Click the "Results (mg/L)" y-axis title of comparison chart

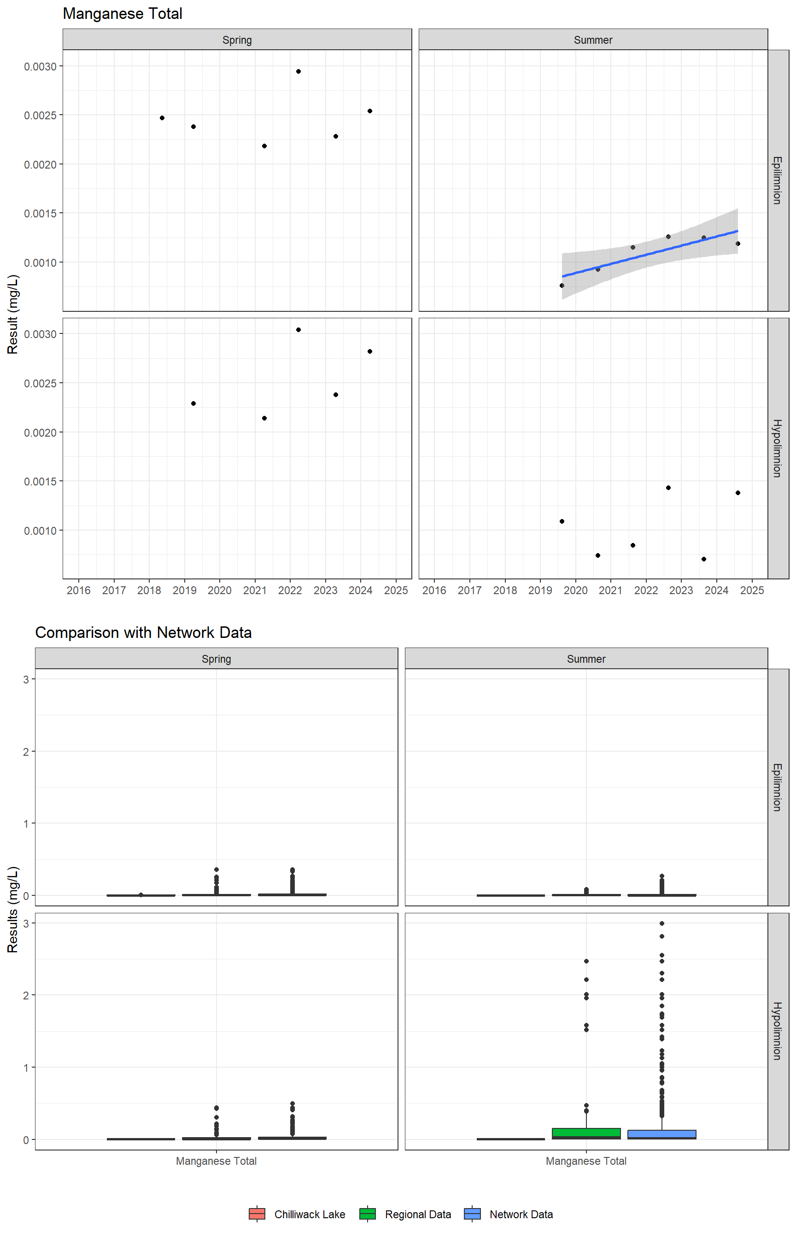(x=12, y=909)
